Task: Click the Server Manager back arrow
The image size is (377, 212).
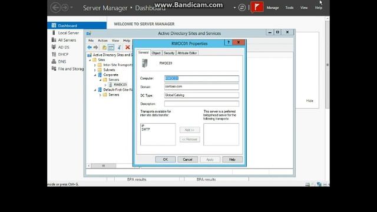Action: (x=55, y=8)
